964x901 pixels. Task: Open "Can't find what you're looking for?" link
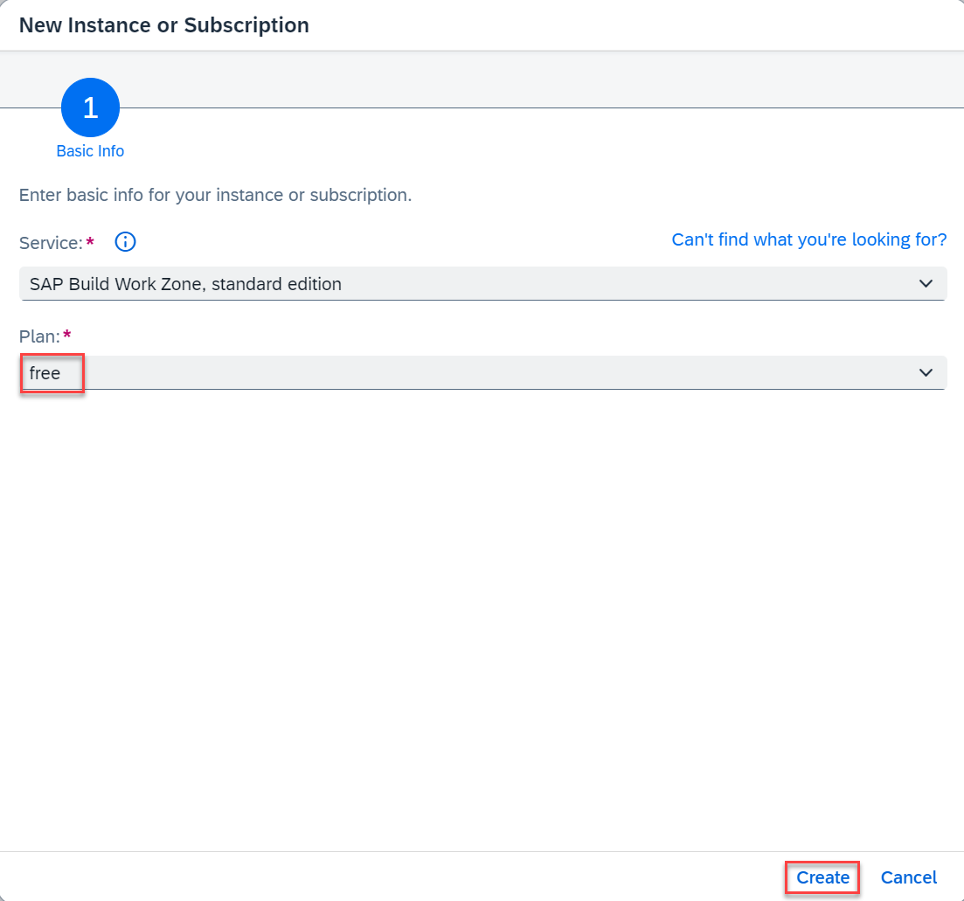pos(809,239)
